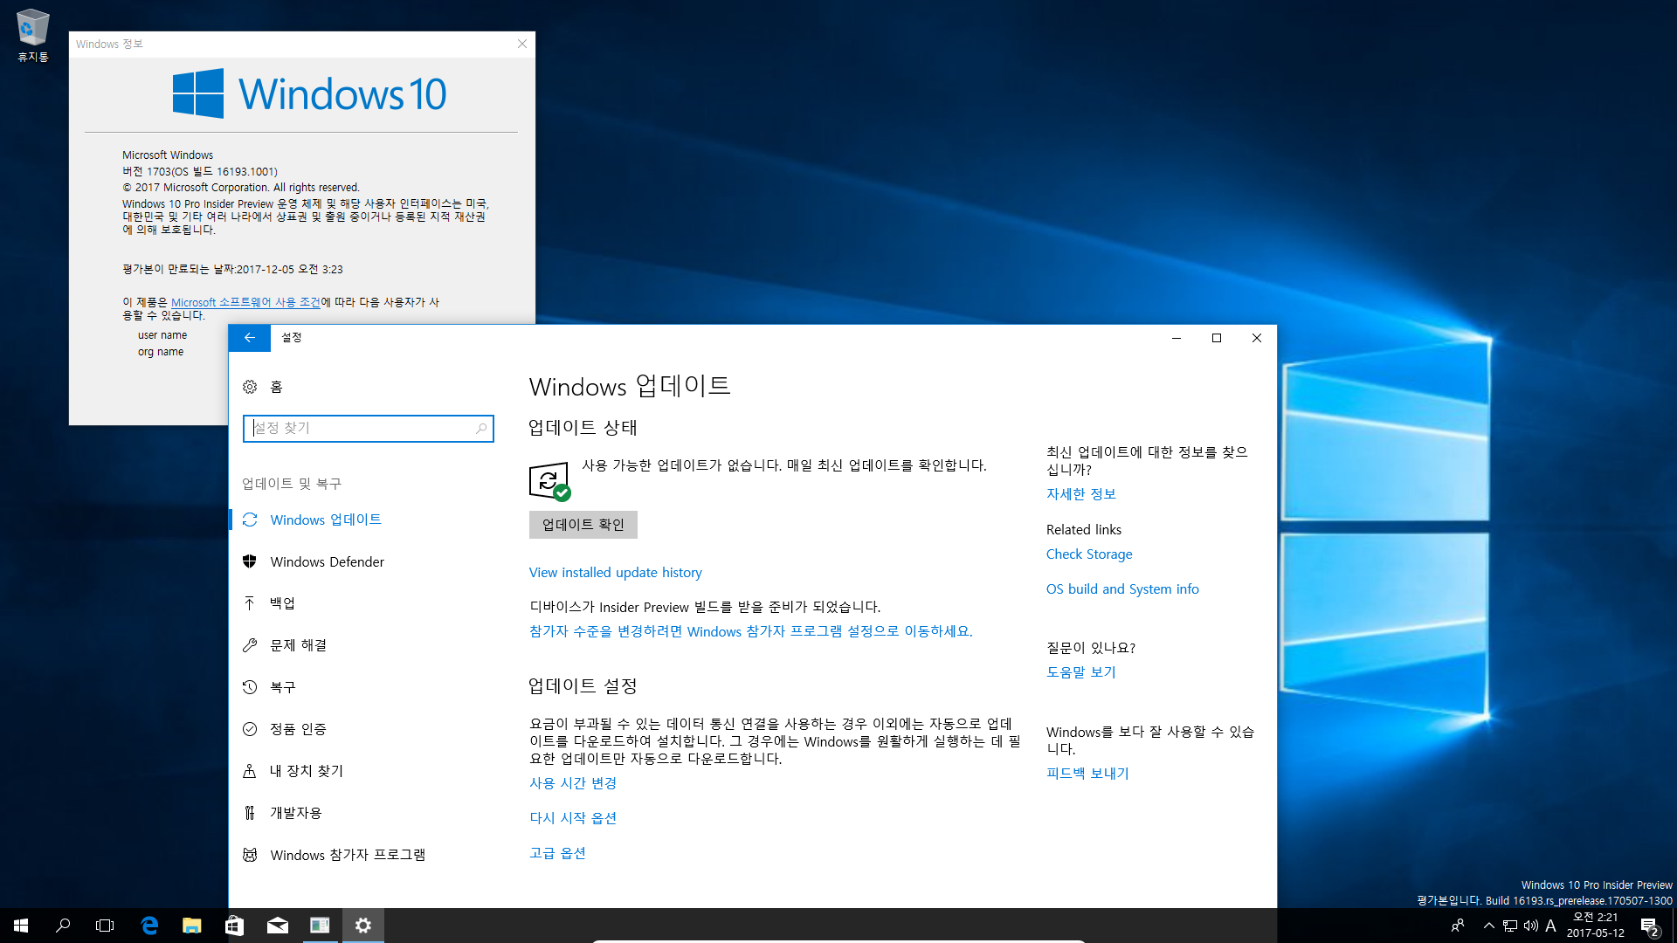
Task: Show hidden tray icons chevron
Action: point(1489,926)
